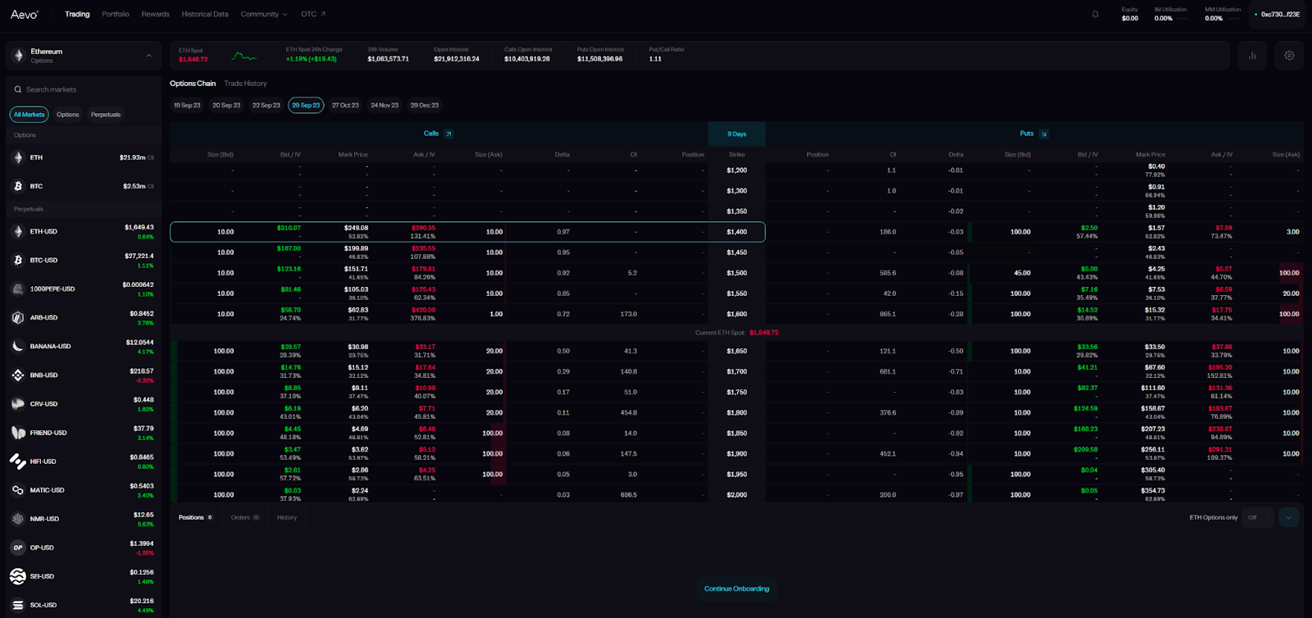Click put bid $33.56 at $1,650 strike

coord(1087,347)
